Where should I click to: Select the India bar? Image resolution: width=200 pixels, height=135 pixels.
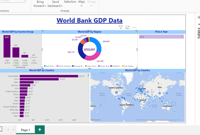[24, 88]
